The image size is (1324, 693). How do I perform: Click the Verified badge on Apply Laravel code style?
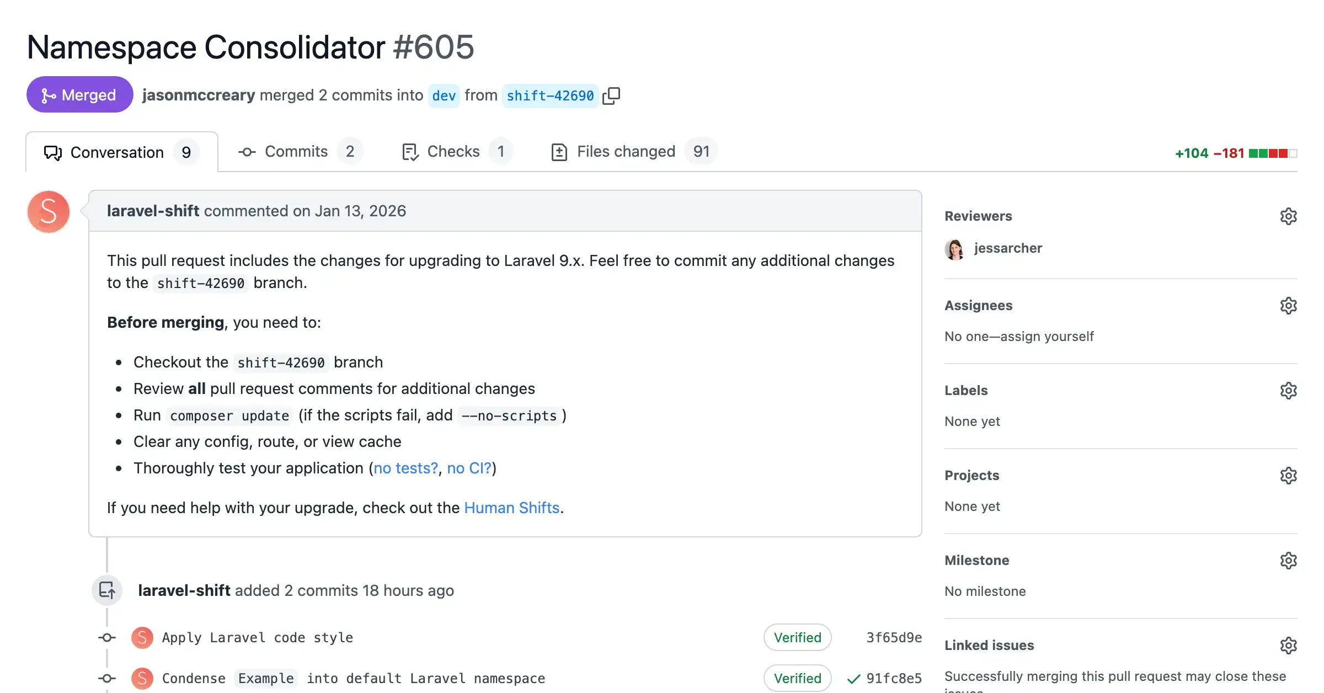click(797, 637)
